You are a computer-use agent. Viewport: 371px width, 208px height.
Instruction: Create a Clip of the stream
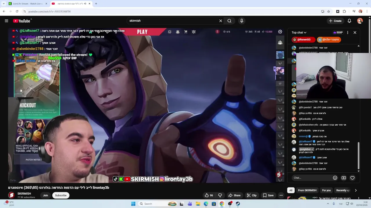click(252, 195)
